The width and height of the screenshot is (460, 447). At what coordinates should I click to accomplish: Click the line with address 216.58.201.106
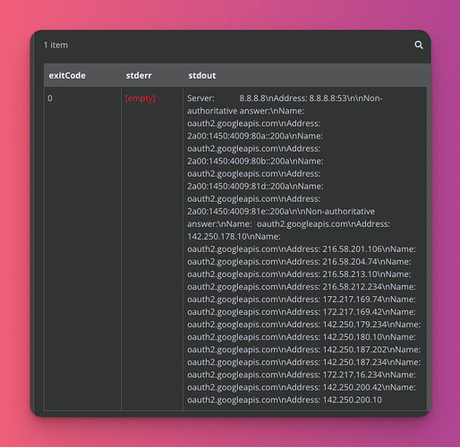point(302,249)
